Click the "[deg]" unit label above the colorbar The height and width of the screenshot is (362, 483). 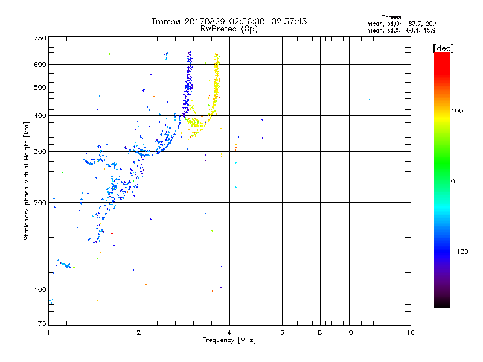pyautogui.click(x=443, y=48)
